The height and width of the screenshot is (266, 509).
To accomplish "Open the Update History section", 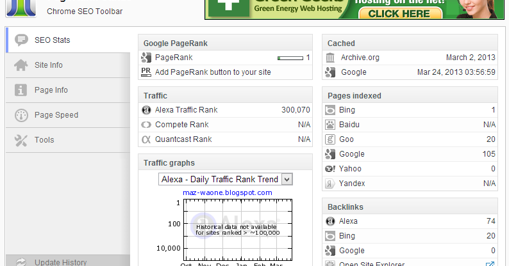I will 68,261.
